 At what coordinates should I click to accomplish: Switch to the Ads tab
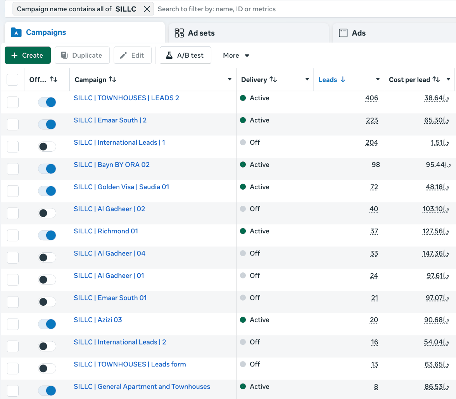(x=394, y=33)
